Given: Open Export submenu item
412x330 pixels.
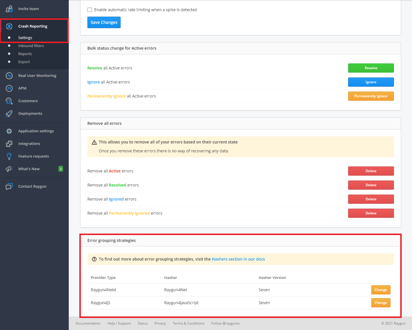Looking at the screenshot, I should point(24,62).
